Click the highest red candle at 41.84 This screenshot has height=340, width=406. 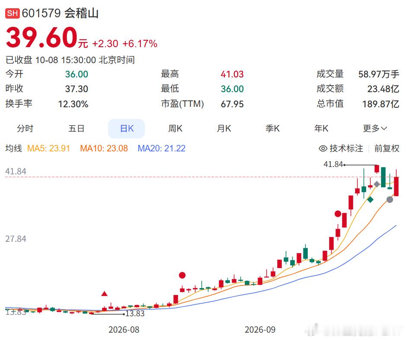[x=377, y=169]
